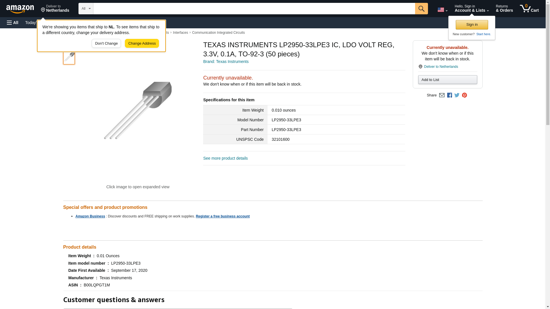Share product on Facebook
The width and height of the screenshot is (550, 309).
(449, 95)
